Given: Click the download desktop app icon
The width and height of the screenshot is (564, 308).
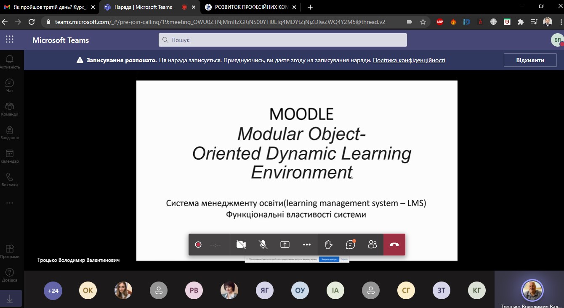Looking at the screenshot, I should 10,298.
